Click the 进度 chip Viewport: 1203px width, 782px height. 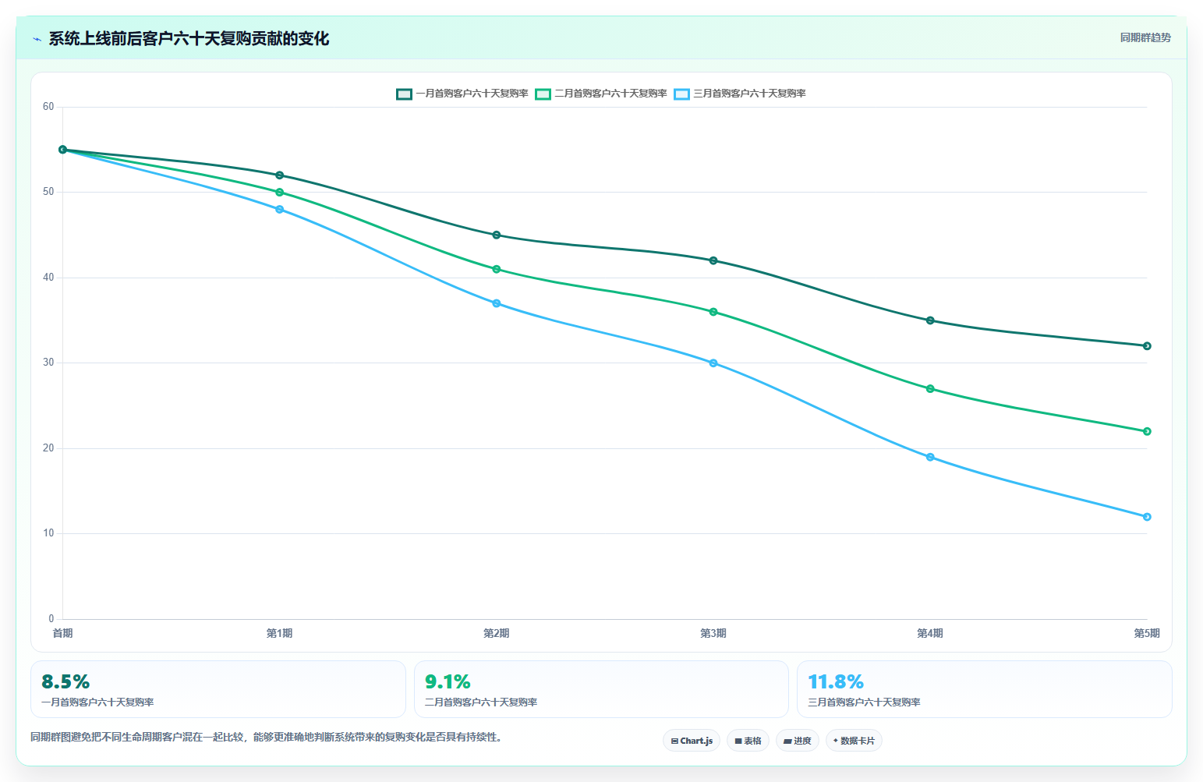click(798, 741)
